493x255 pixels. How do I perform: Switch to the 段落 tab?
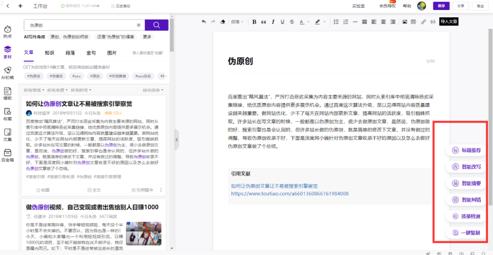pos(70,53)
